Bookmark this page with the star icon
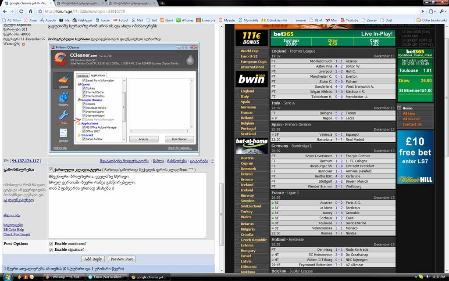 click(x=40, y=11)
